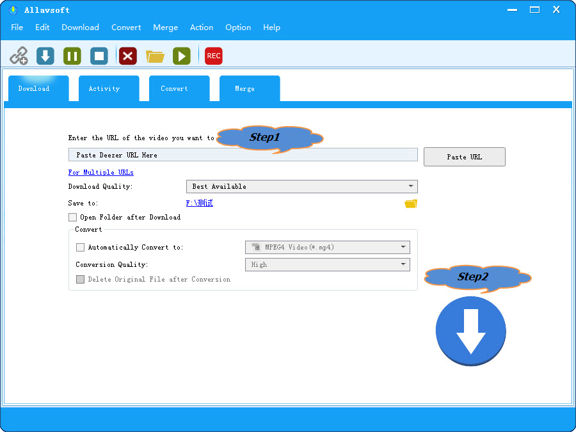Viewport: 576px width, 432px height.
Task: Minimize the Allavsoft window
Action: (512, 10)
